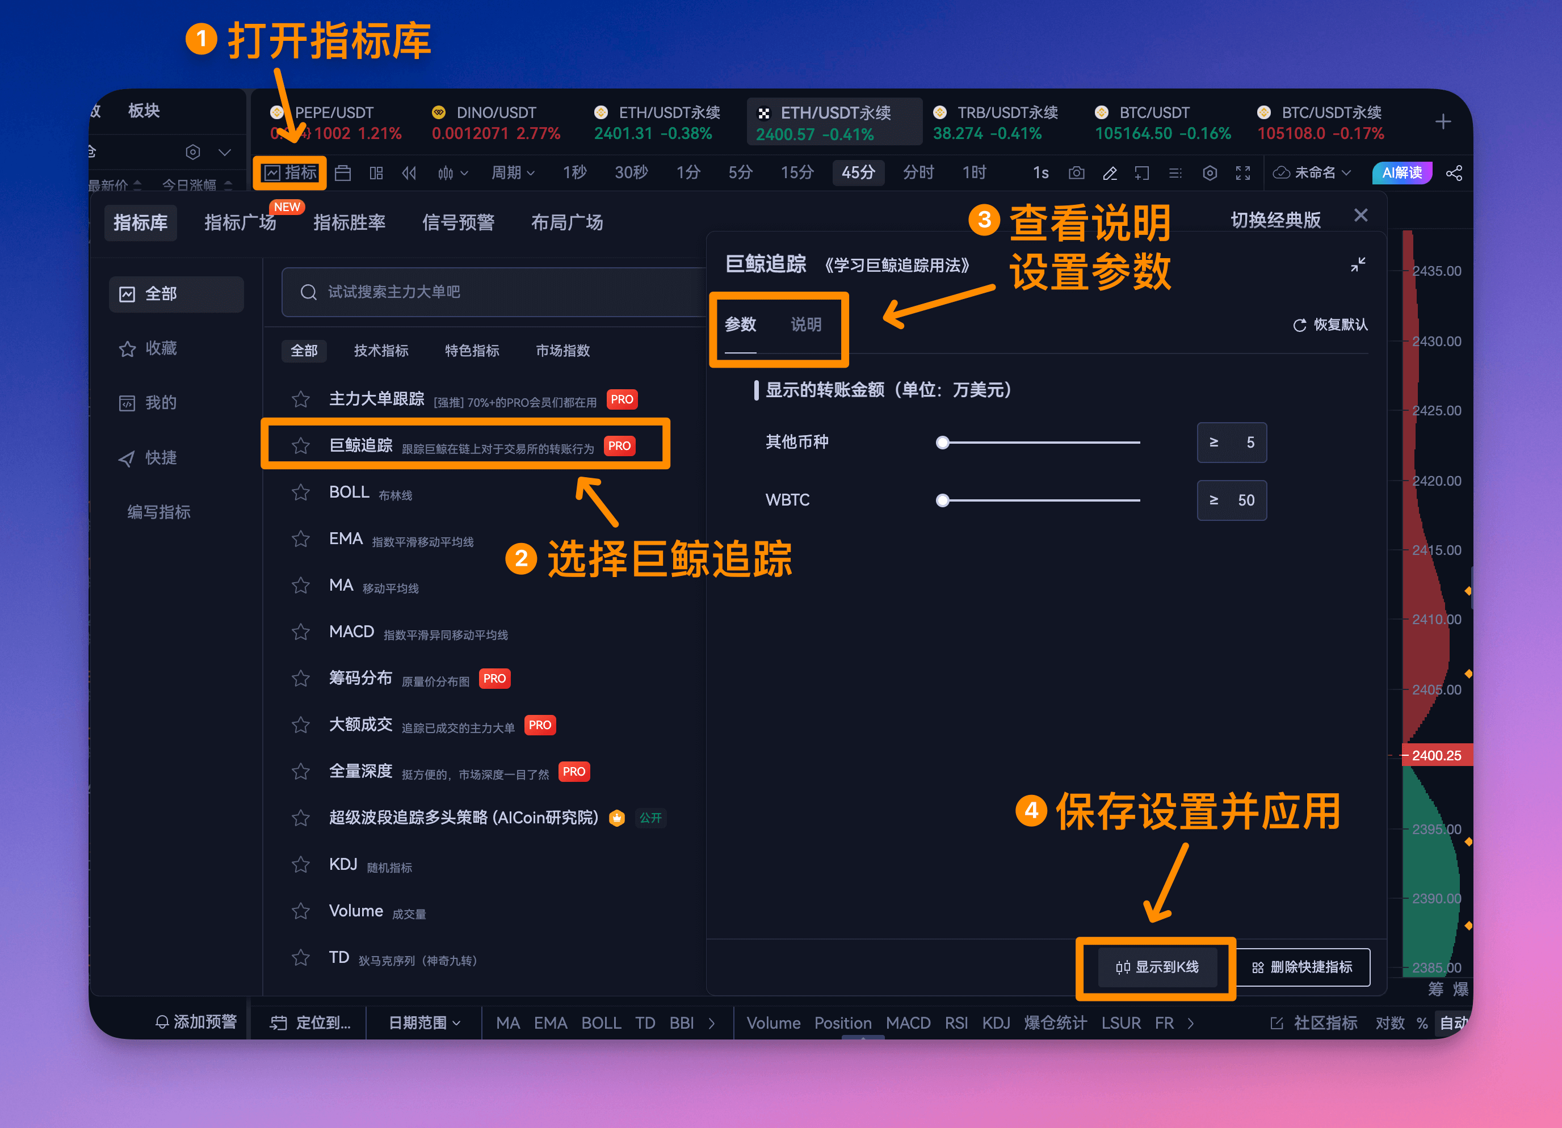This screenshot has width=1562, height=1128.
Task: Open the 信号预警 tab
Action: pyautogui.click(x=458, y=222)
